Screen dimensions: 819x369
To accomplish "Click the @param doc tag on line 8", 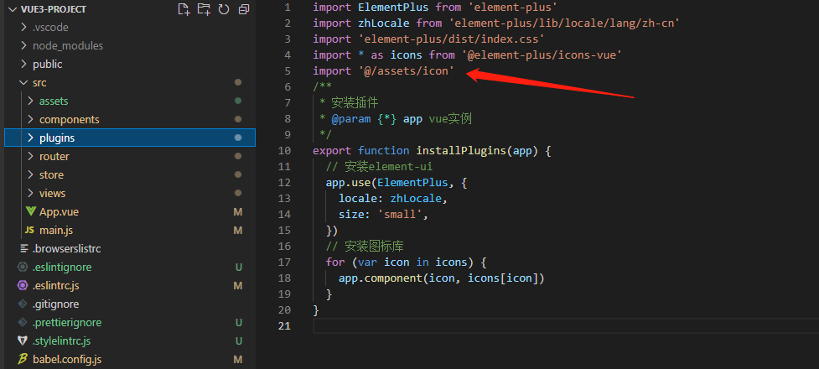I will 351,118.
